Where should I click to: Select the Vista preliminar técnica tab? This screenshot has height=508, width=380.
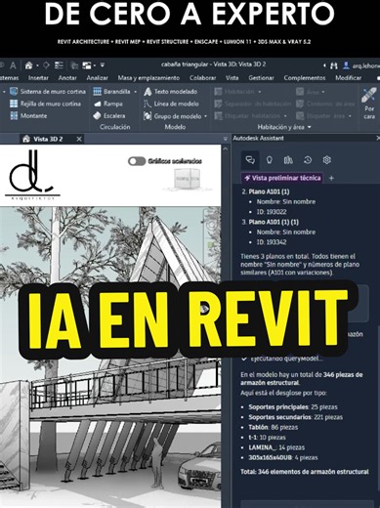tap(282, 178)
